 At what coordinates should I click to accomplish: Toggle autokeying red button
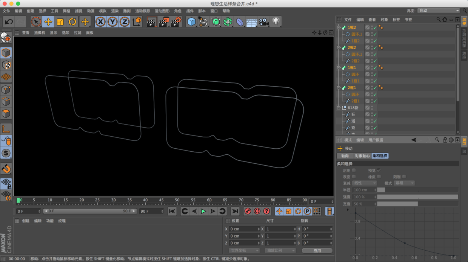coord(257,212)
